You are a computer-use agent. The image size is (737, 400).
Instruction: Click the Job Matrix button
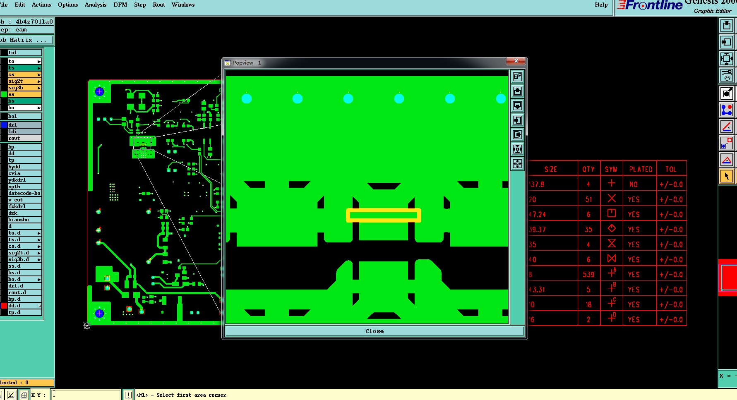tap(26, 40)
